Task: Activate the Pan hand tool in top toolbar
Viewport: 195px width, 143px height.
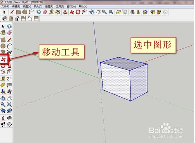Action: click(x=98, y=12)
